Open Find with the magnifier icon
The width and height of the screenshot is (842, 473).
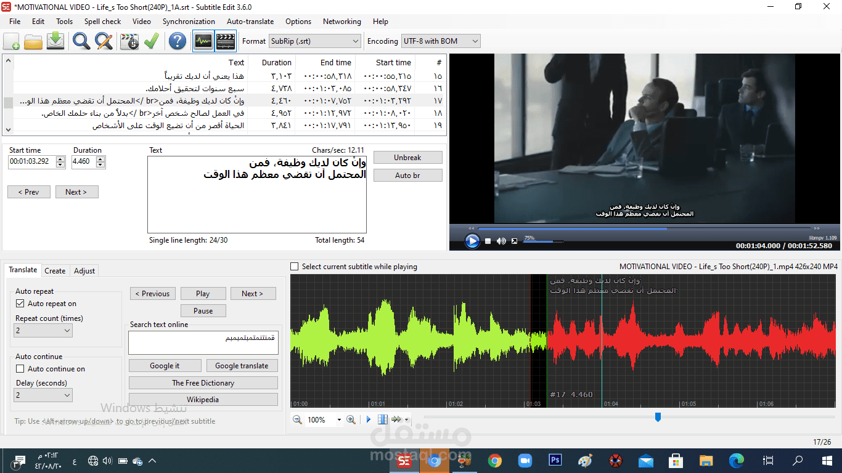click(x=81, y=41)
